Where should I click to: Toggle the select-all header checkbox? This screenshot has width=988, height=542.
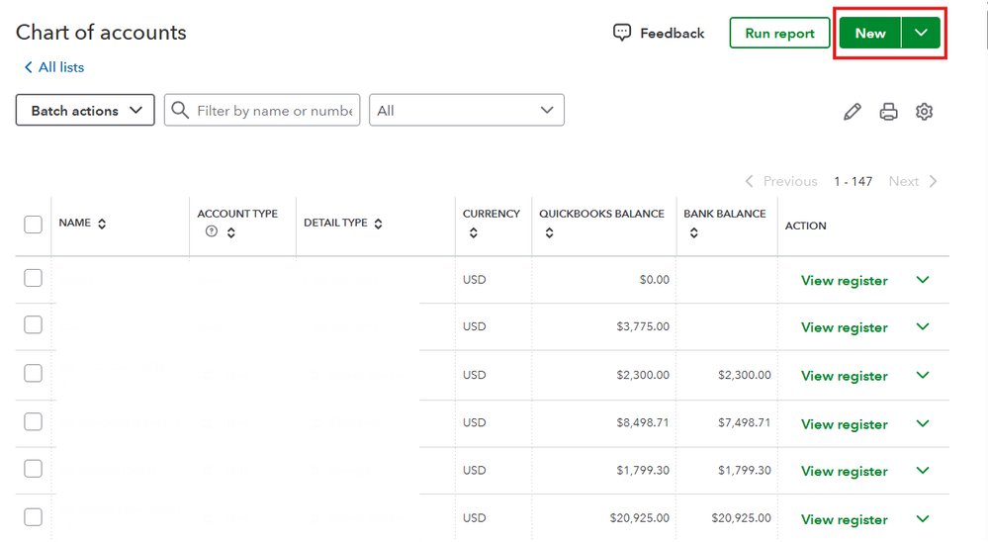33,225
